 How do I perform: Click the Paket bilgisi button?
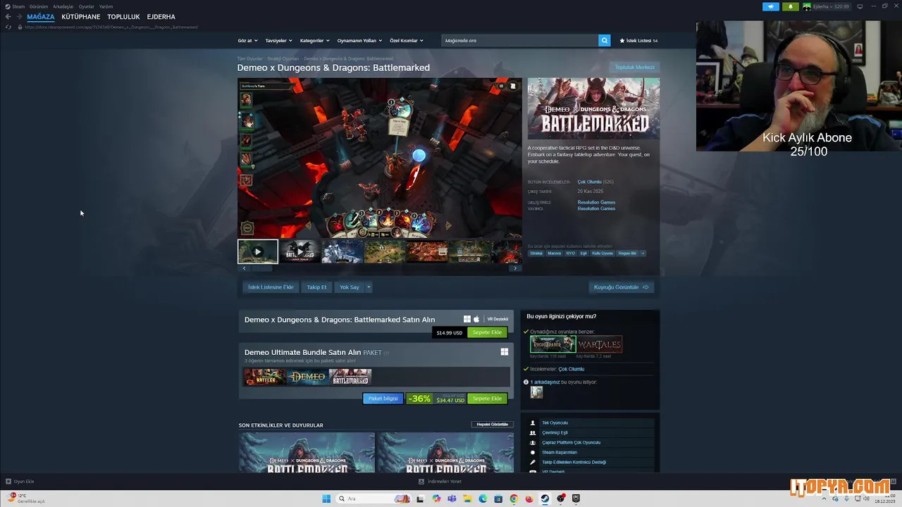[383, 399]
